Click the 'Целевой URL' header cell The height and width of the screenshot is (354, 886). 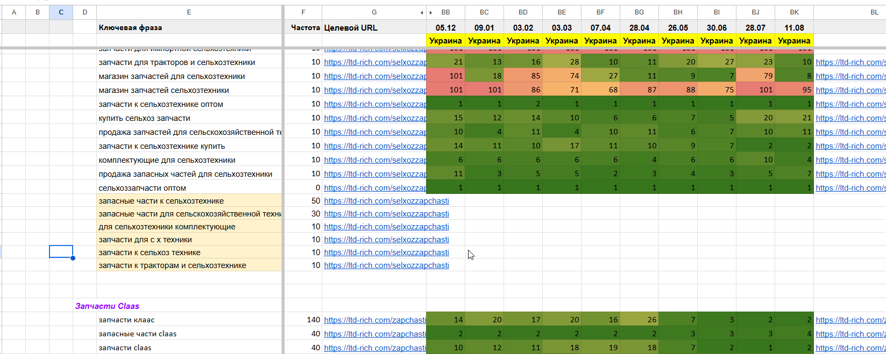[374, 27]
